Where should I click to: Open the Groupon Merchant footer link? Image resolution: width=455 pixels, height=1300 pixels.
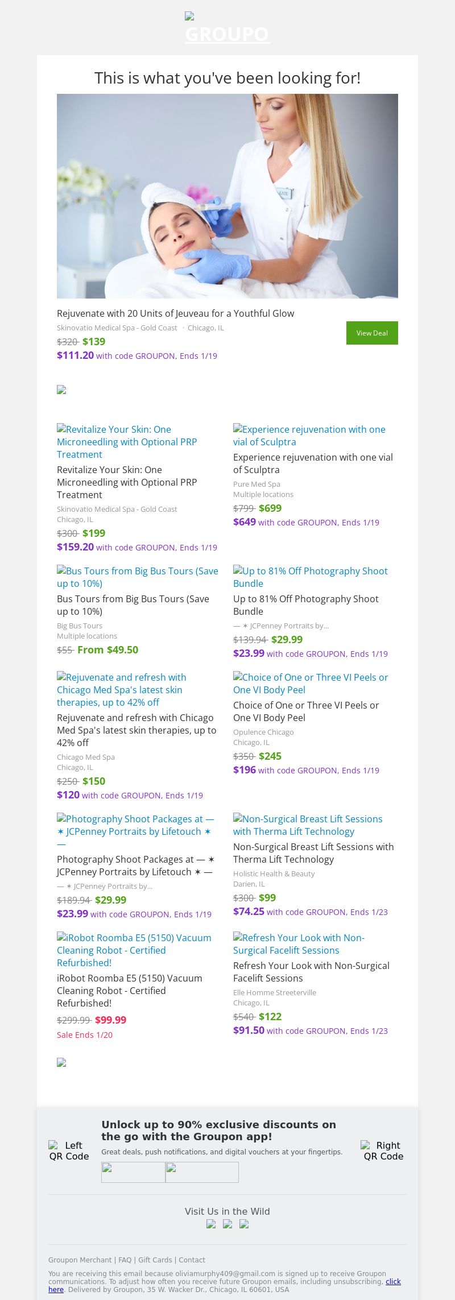[x=80, y=1260]
